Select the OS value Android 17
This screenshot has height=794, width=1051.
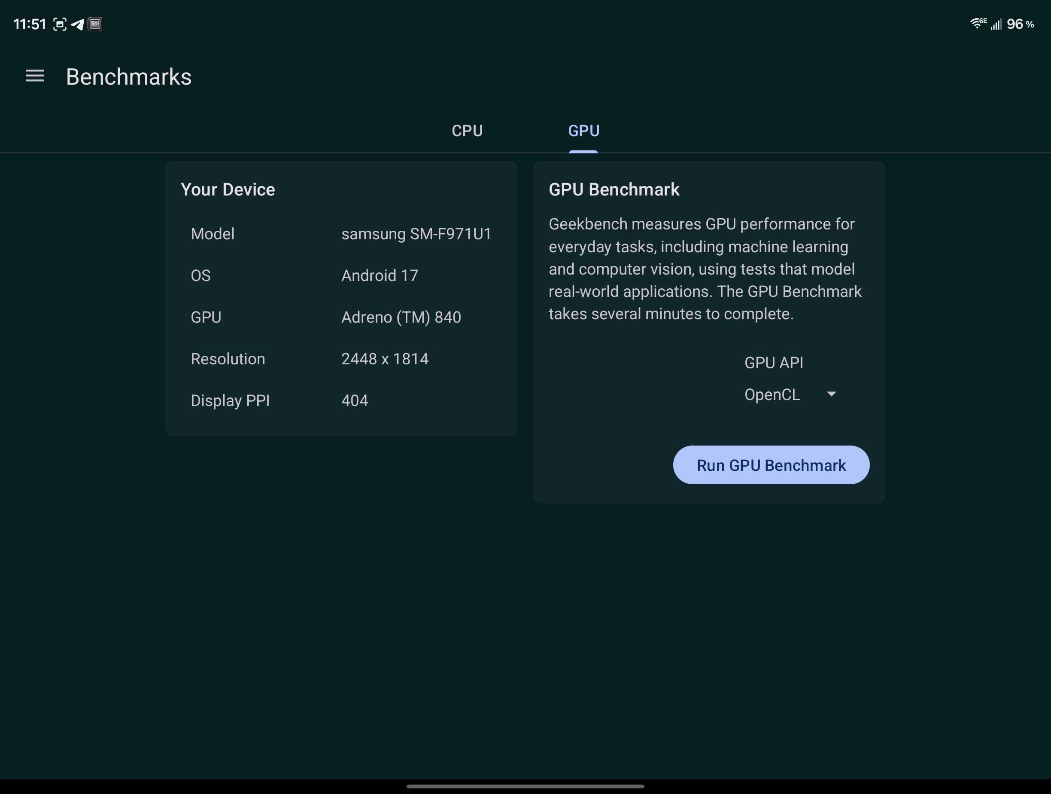[380, 276]
